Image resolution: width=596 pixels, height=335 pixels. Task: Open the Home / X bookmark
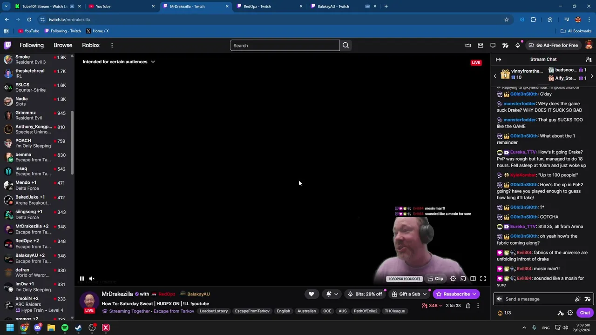pos(97,31)
